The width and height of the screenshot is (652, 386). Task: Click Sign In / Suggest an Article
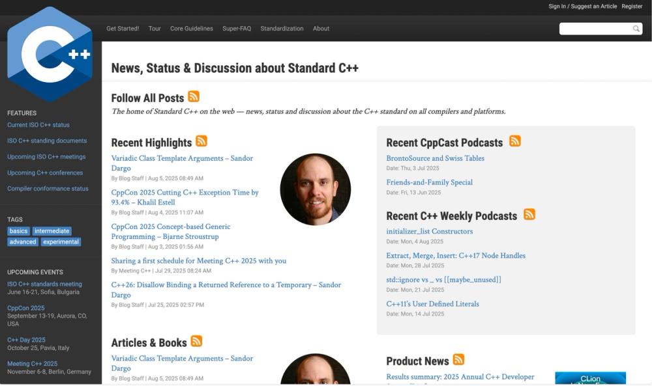tap(582, 7)
